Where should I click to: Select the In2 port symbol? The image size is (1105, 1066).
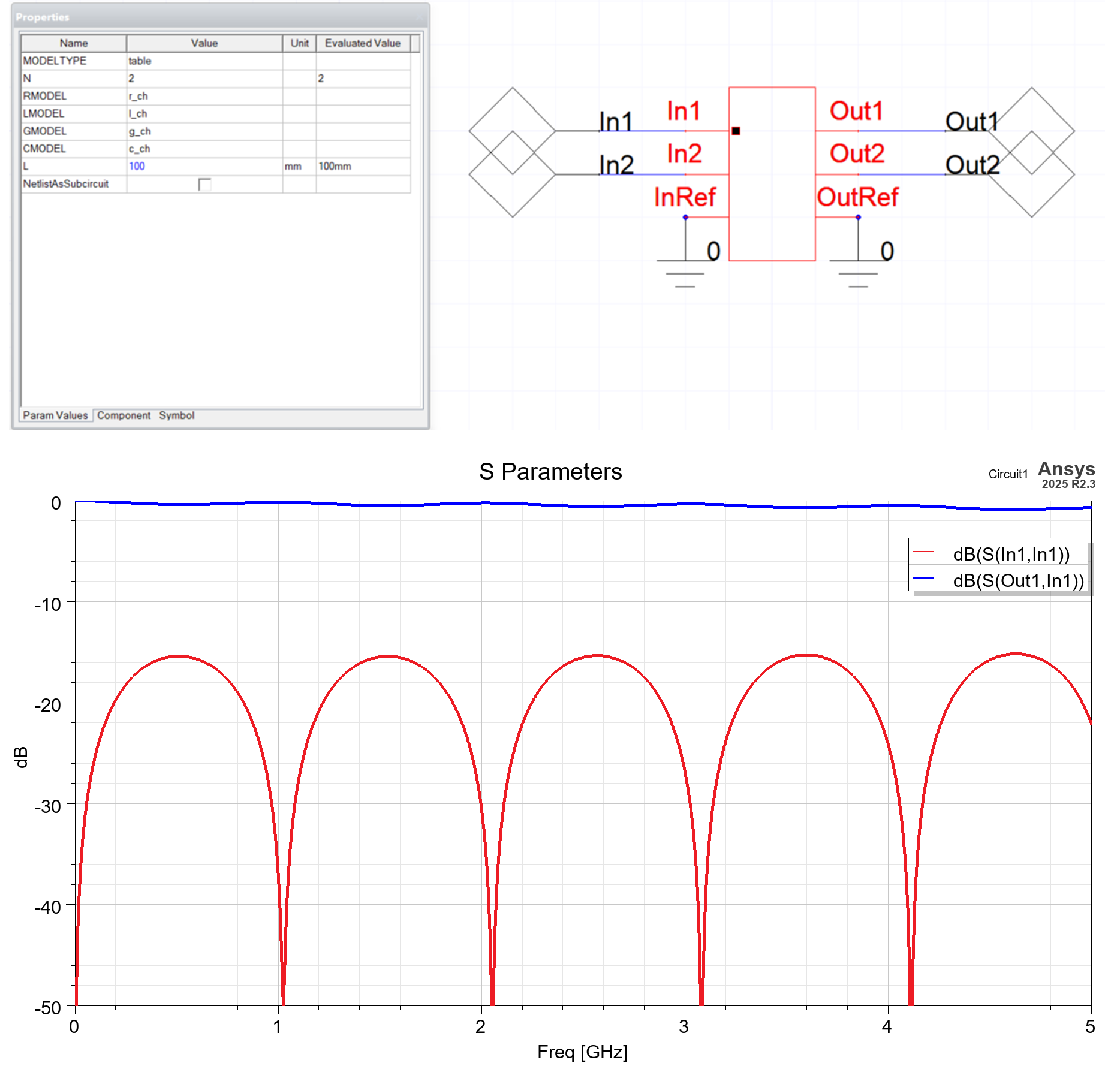click(x=513, y=174)
